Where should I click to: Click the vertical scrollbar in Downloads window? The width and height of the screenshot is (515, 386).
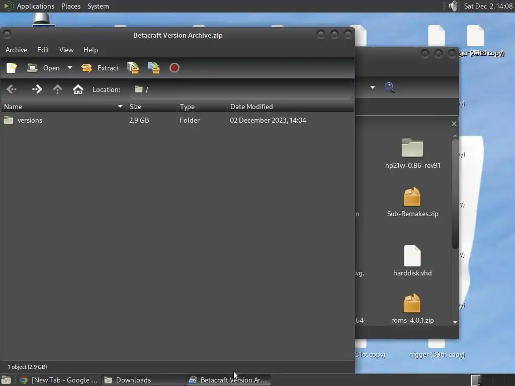tap(455, 194)
